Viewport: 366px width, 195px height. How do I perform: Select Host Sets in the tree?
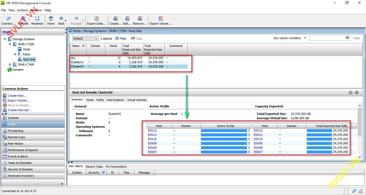[x=29, y=59]
